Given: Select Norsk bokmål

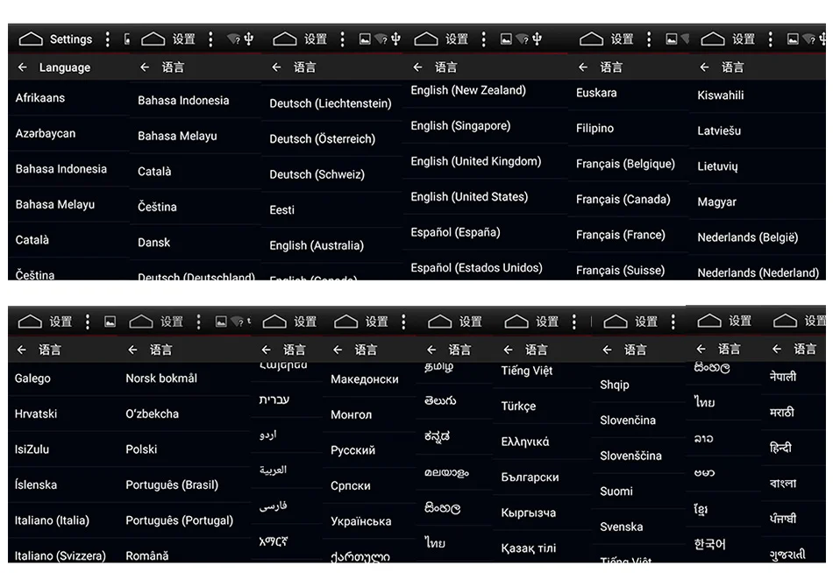Looking at the screenshot, I should (161, 378).
